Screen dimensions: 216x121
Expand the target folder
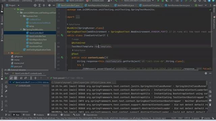point(9,53)
